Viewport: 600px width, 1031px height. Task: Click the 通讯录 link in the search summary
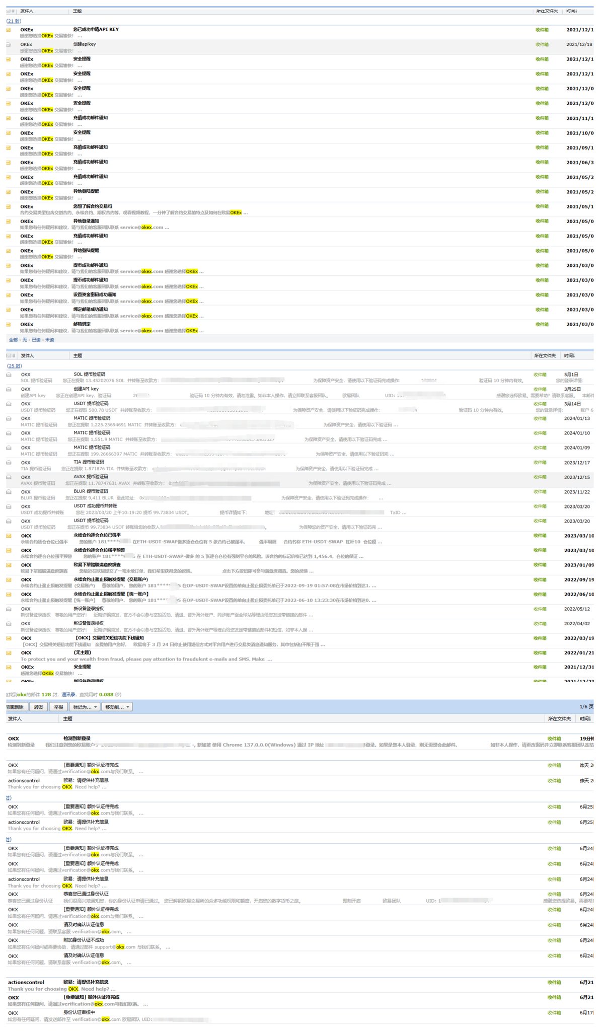tap(68, 694)
